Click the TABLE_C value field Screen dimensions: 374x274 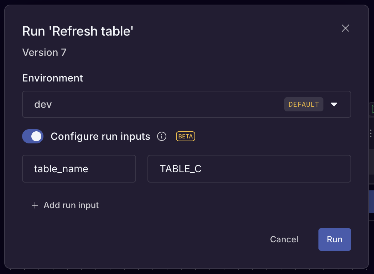pyautogui.click(x=249, y=169)
